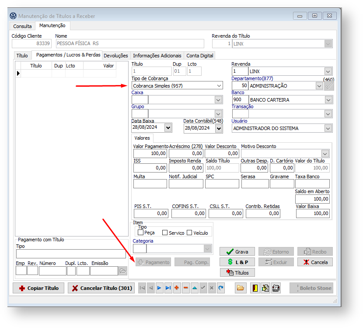Click the Multa input field
Viewport: 363px width, 328px height.
coord(150,183)
